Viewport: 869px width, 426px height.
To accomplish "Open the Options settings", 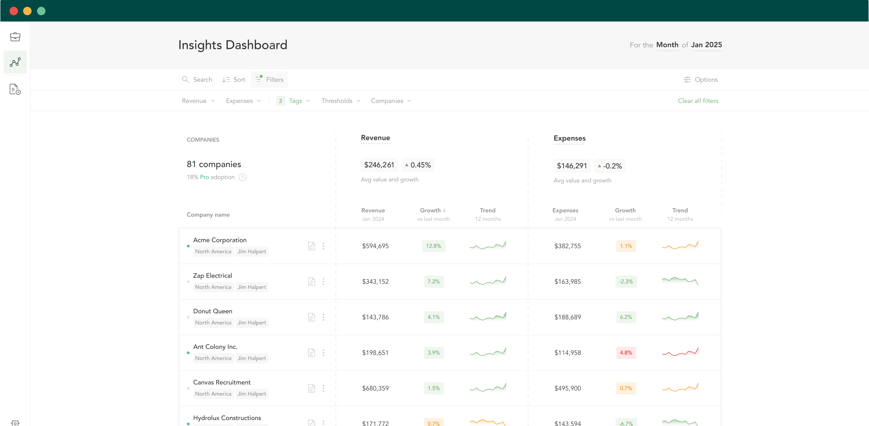I will coord(701,80).
